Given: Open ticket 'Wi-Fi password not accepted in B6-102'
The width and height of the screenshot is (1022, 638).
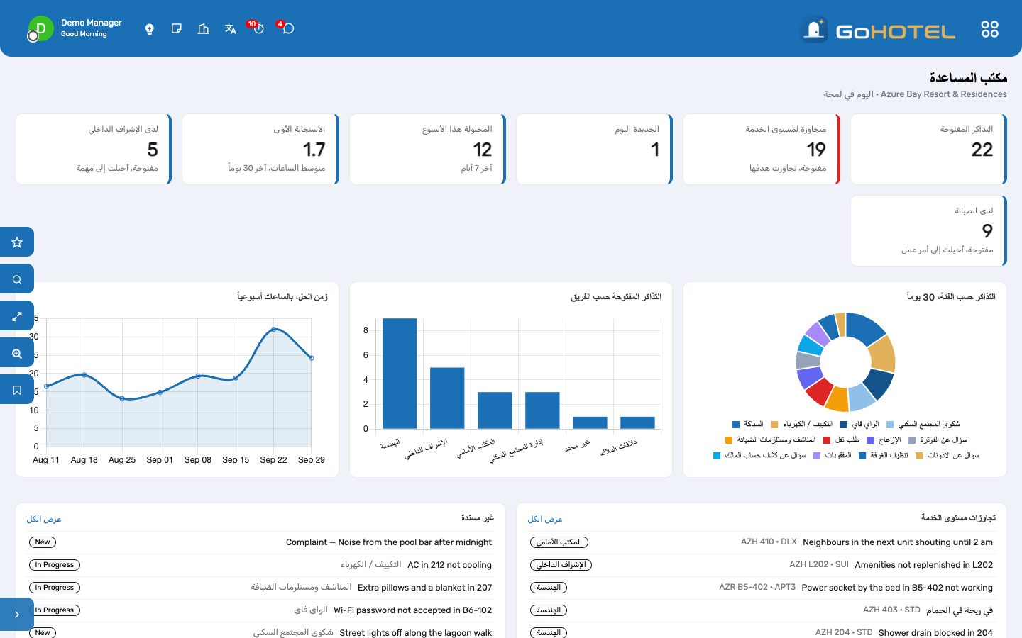Looking at the screenshot, I should tap(412, 610).
